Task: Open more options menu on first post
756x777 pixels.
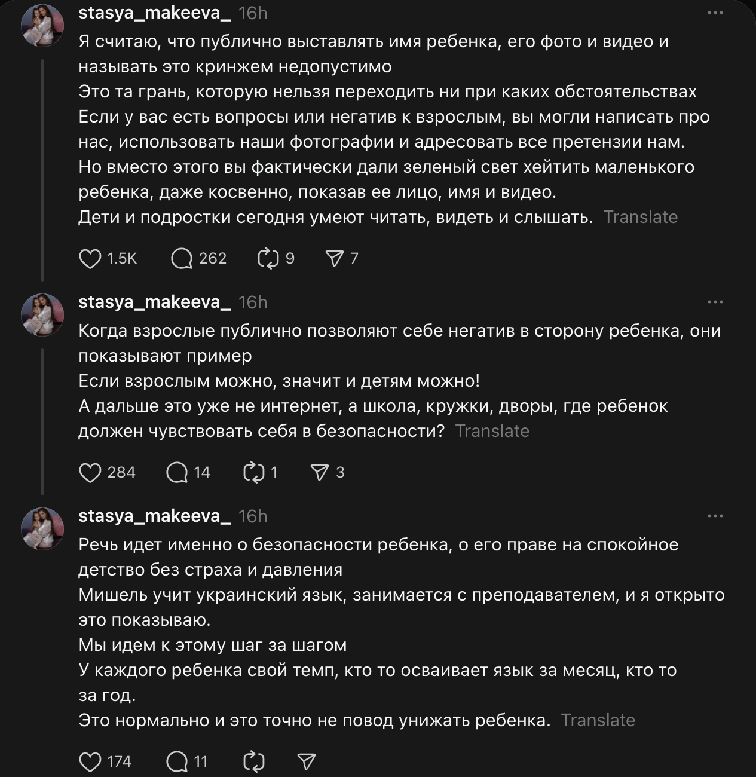Action: coord(715,13)
